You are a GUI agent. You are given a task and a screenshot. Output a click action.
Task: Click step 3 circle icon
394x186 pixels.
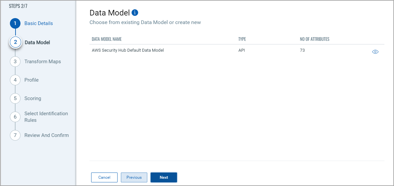pyautogui.click(x=15, y=62)
